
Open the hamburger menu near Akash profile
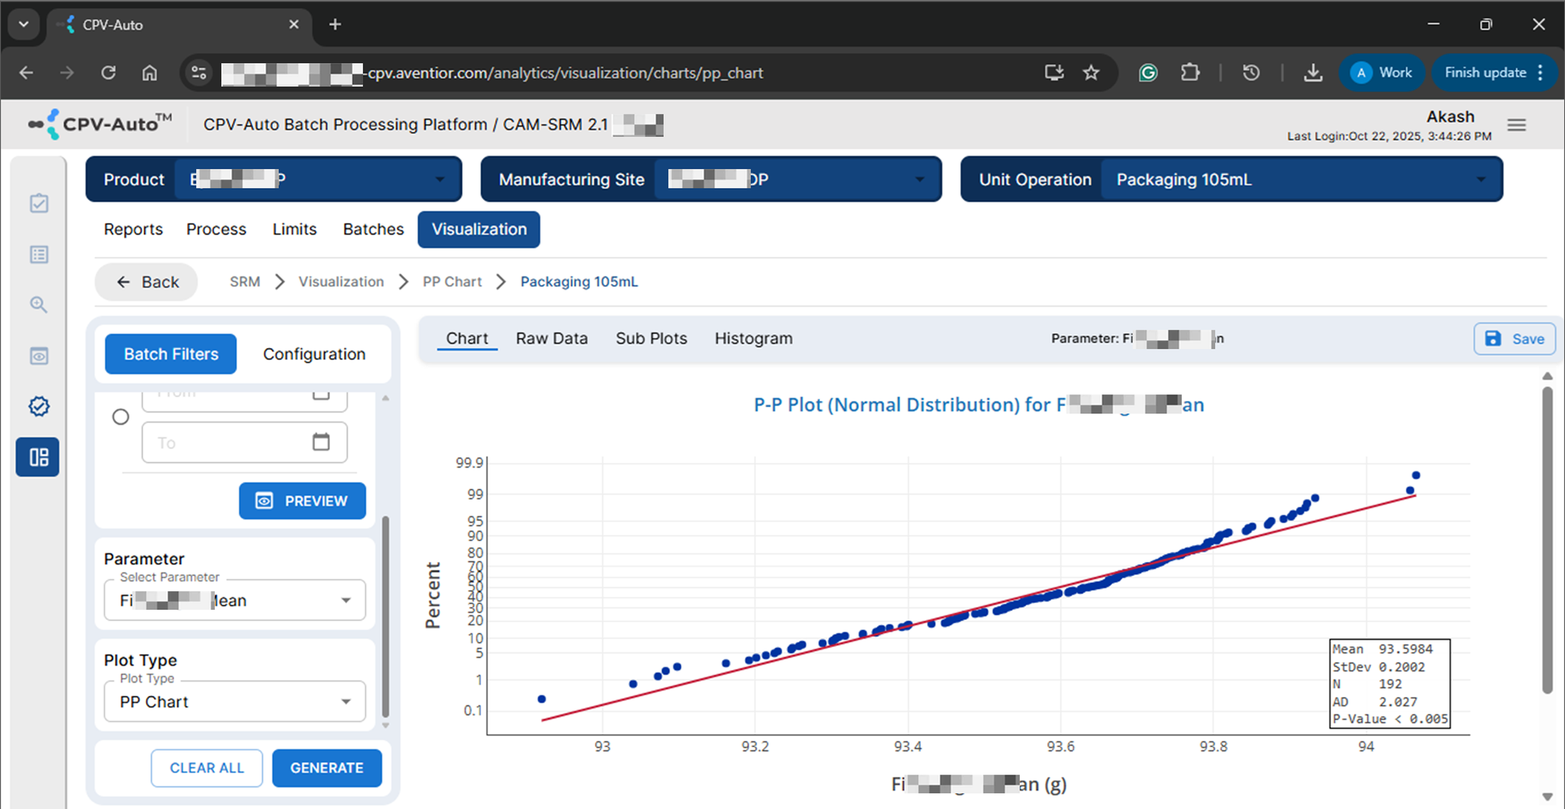pyautogui.click(x=1516, y=125)
